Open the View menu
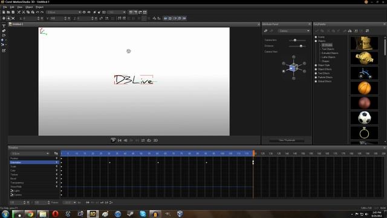Screen dimensions: 387x218 point(20,7)
